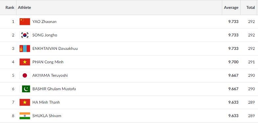Click PHAN Cong Minh's total score 291
This screenshot has height=123, width=258.
click(251, 62)
